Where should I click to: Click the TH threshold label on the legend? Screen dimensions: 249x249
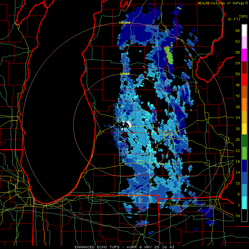(x=238, y=216)
